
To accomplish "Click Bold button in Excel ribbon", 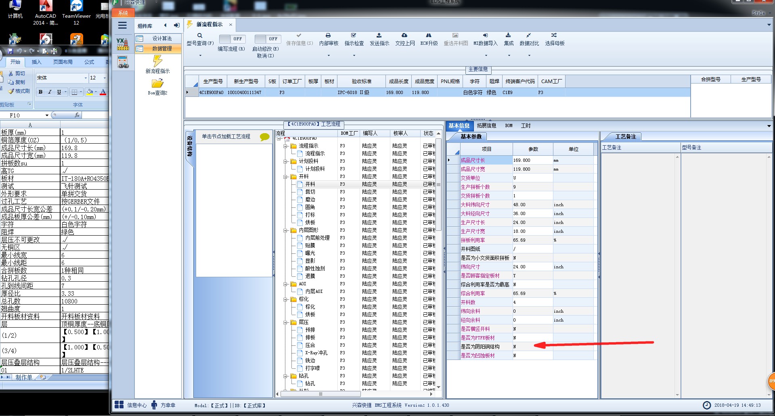I will [x=40, y=92].
